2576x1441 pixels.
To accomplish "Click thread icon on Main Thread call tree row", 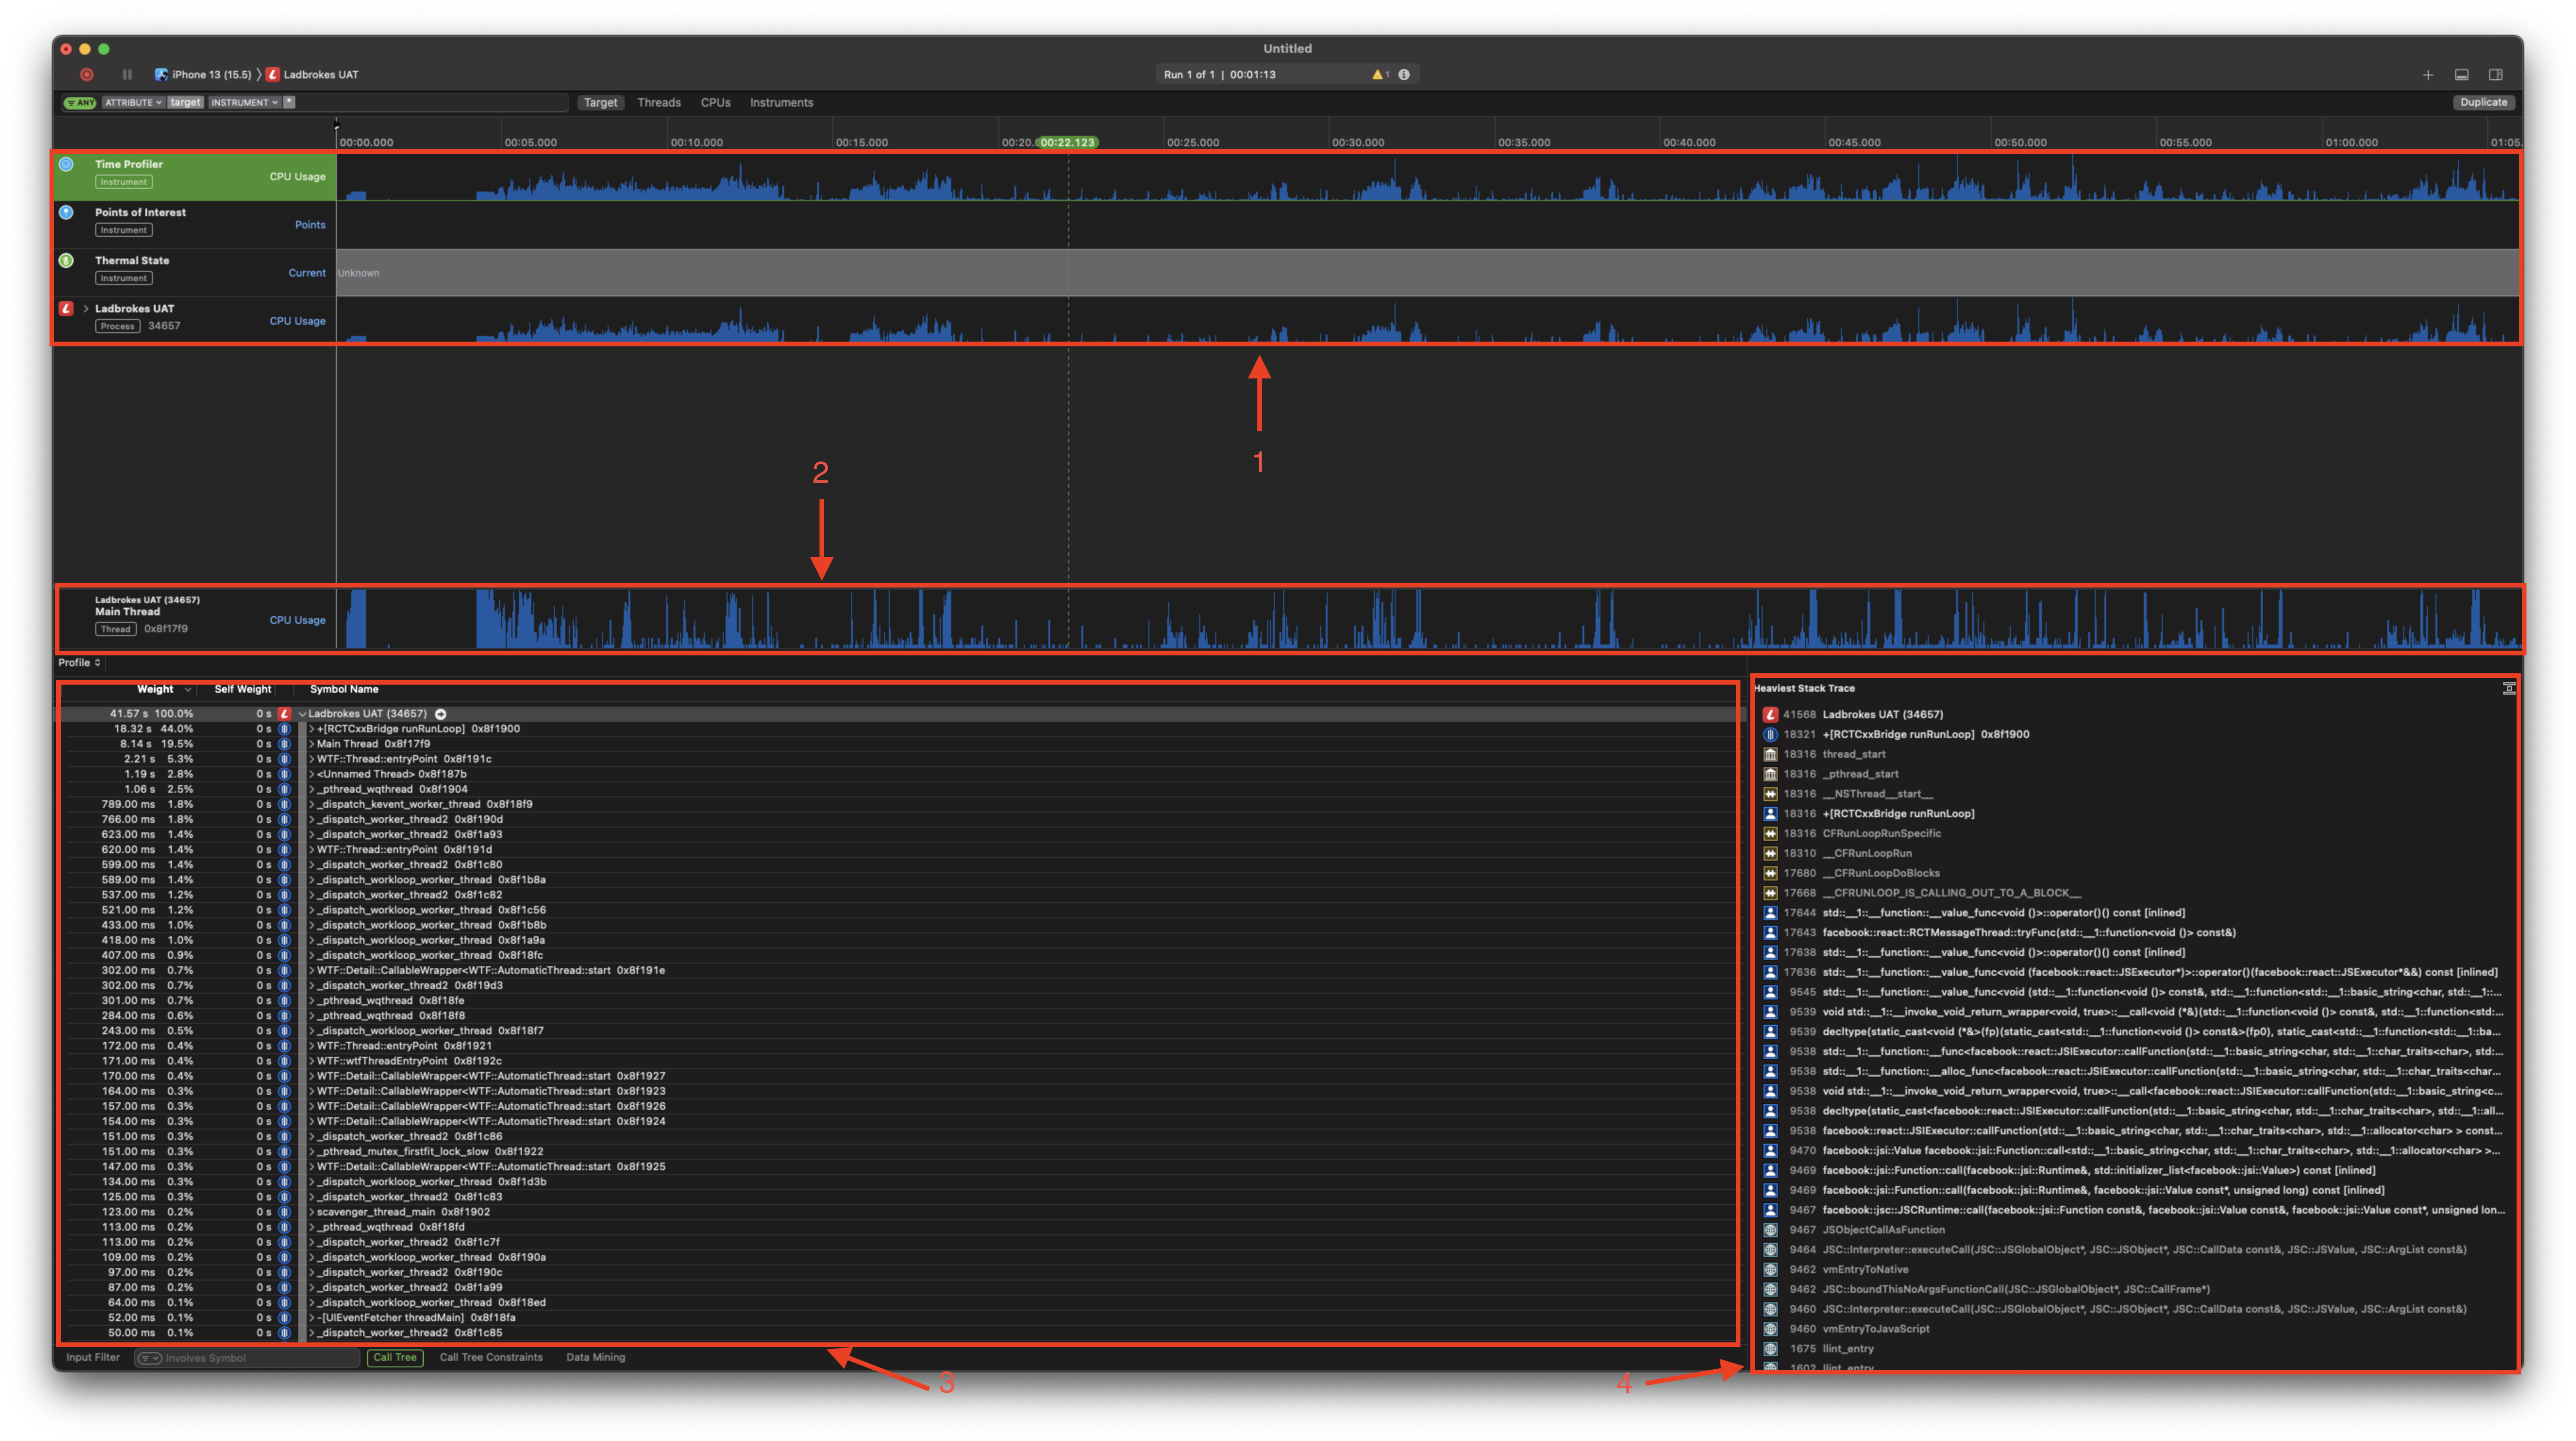I will (x=285, y=744).
